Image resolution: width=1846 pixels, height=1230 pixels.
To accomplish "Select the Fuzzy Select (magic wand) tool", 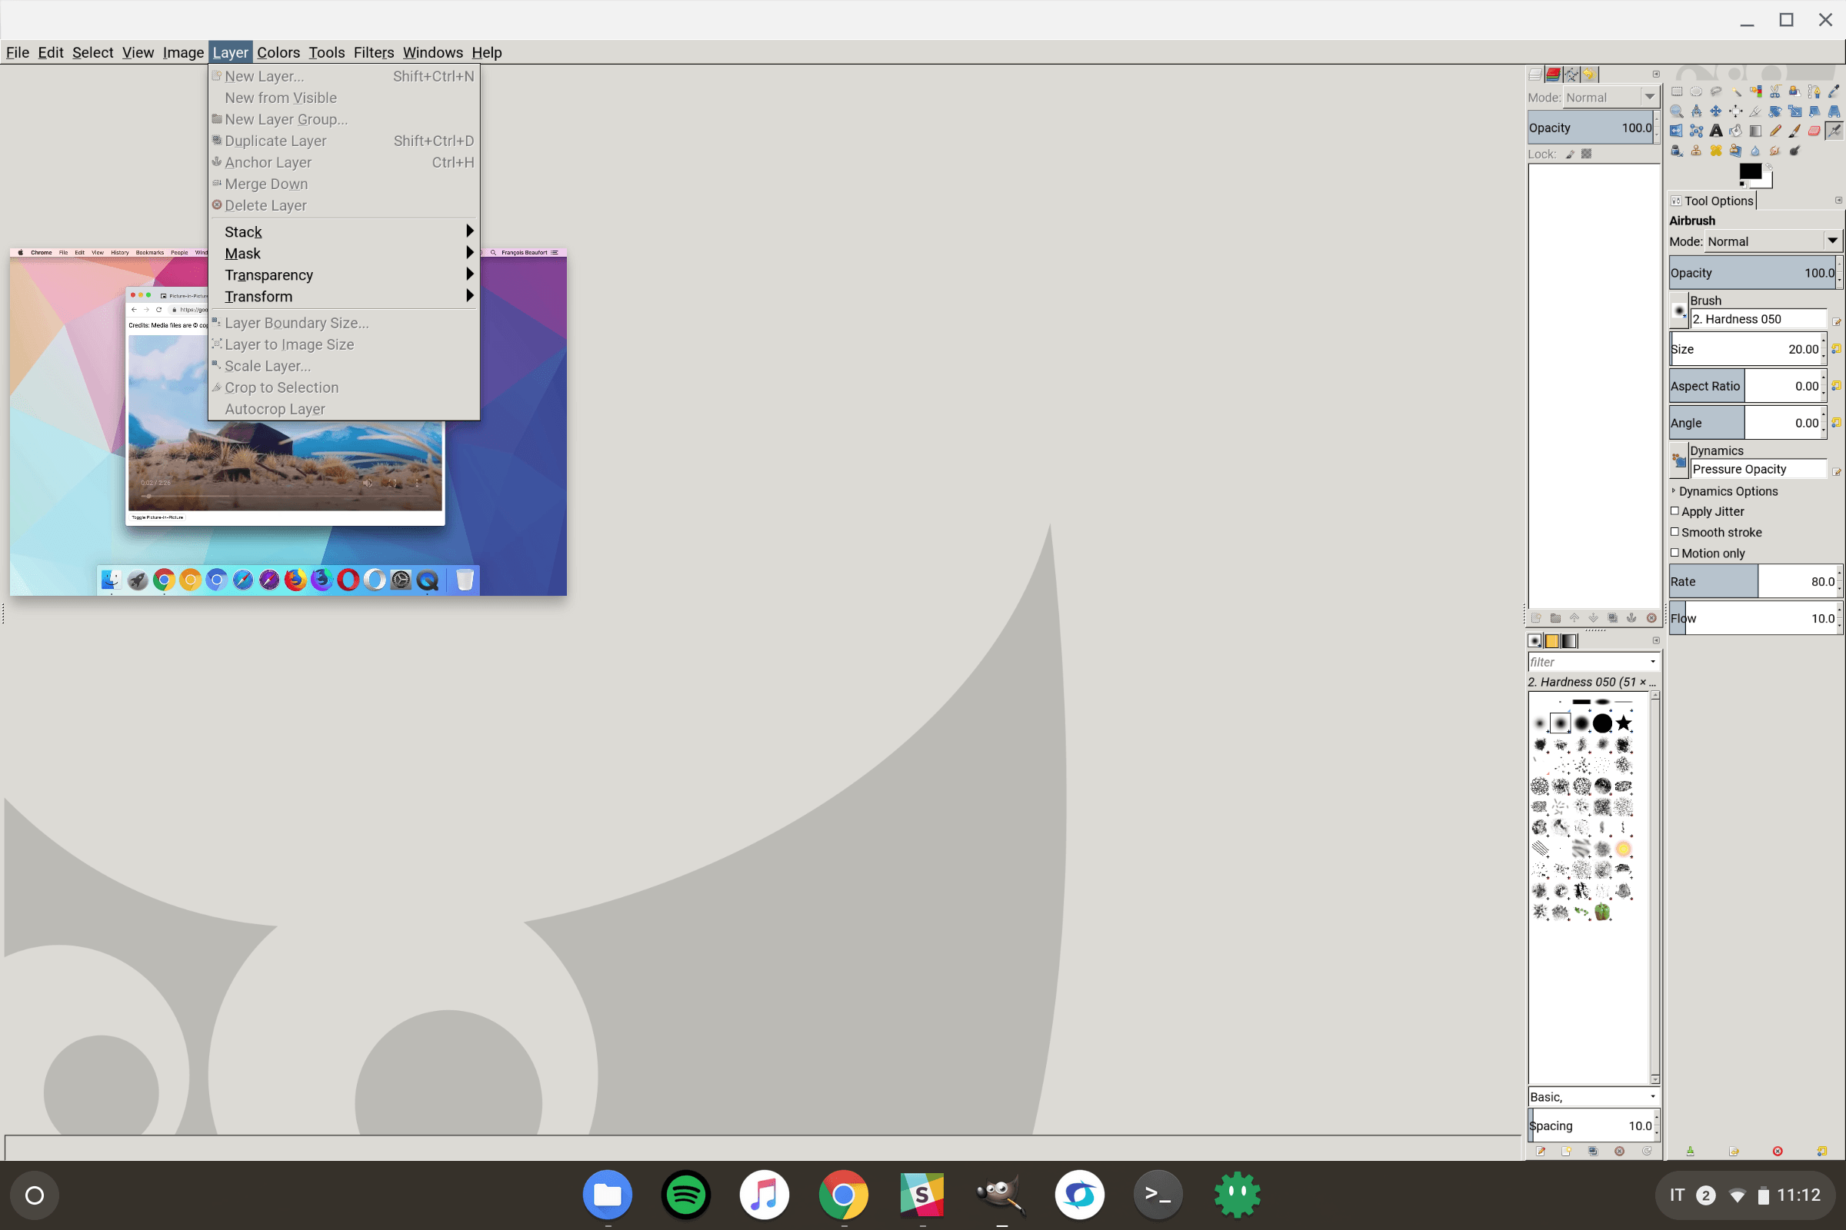I will (x=1737, y=91).
